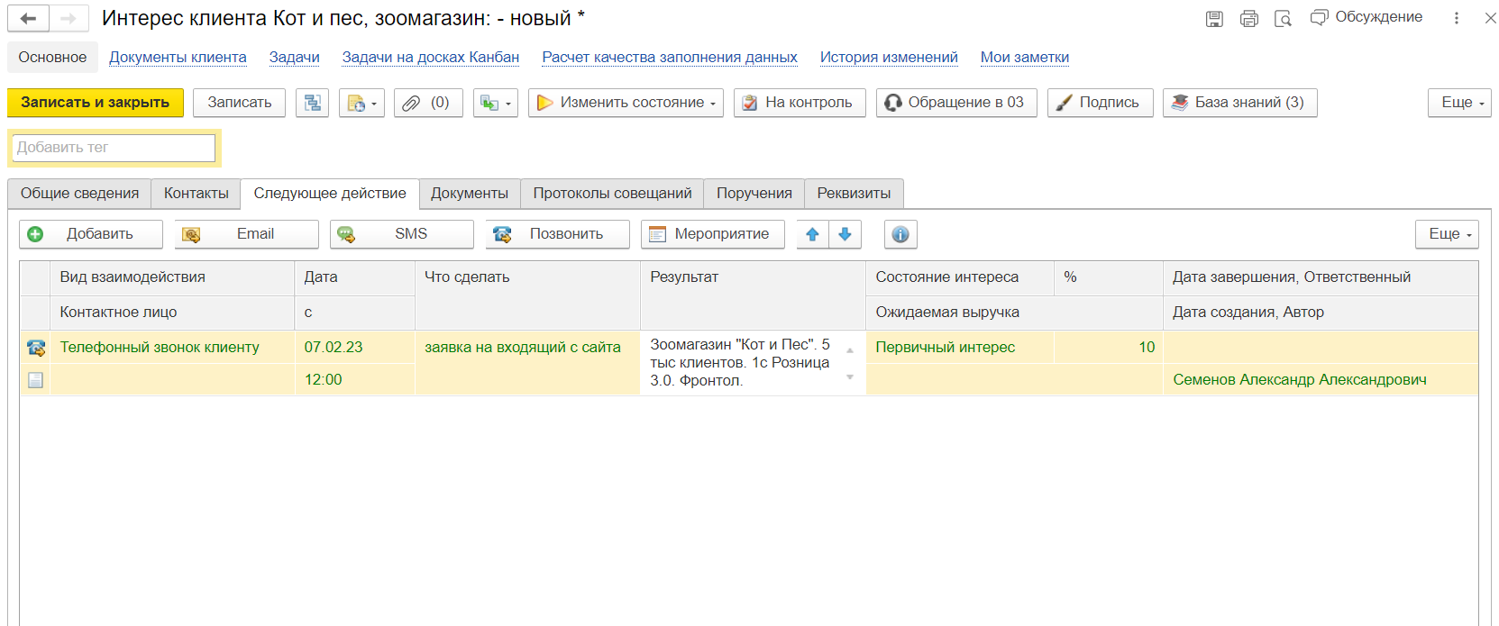Click the save diskette icon in the title bar
The height and width of the screenshot is (626, 1499).
point(1214,19)
